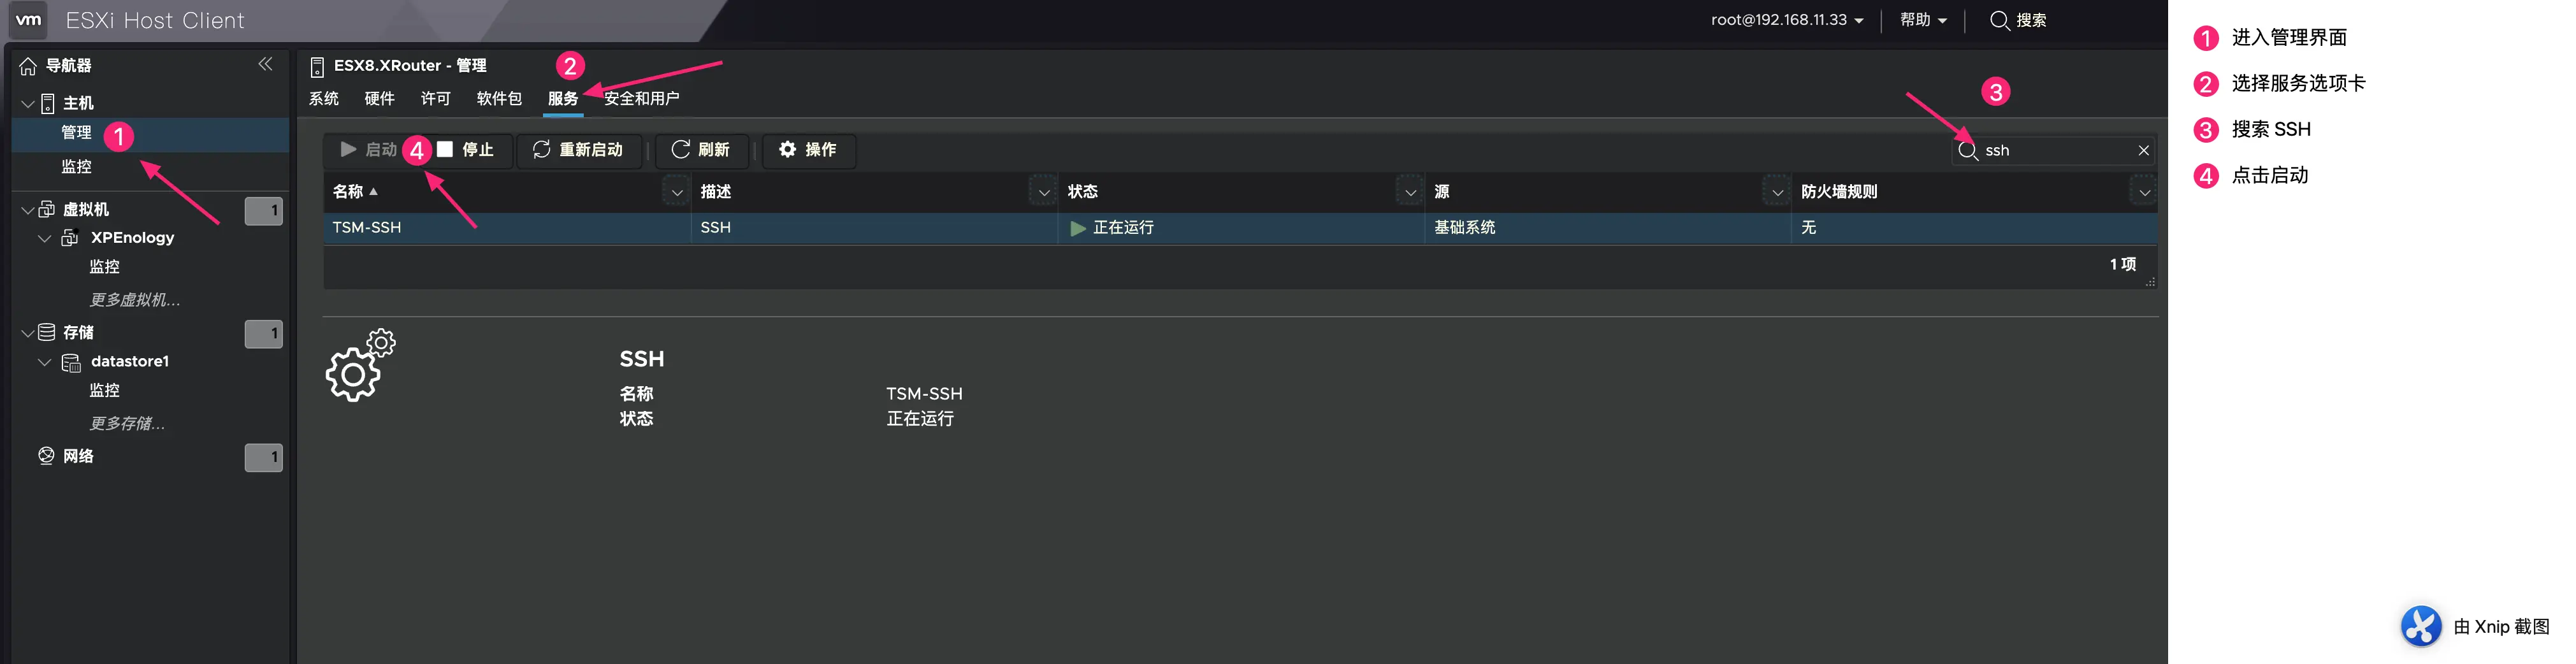Image resolution: width=2576 pixels, height=664 pixels.
Task: Clear the ssh search filter
Action: [2143, 150]
